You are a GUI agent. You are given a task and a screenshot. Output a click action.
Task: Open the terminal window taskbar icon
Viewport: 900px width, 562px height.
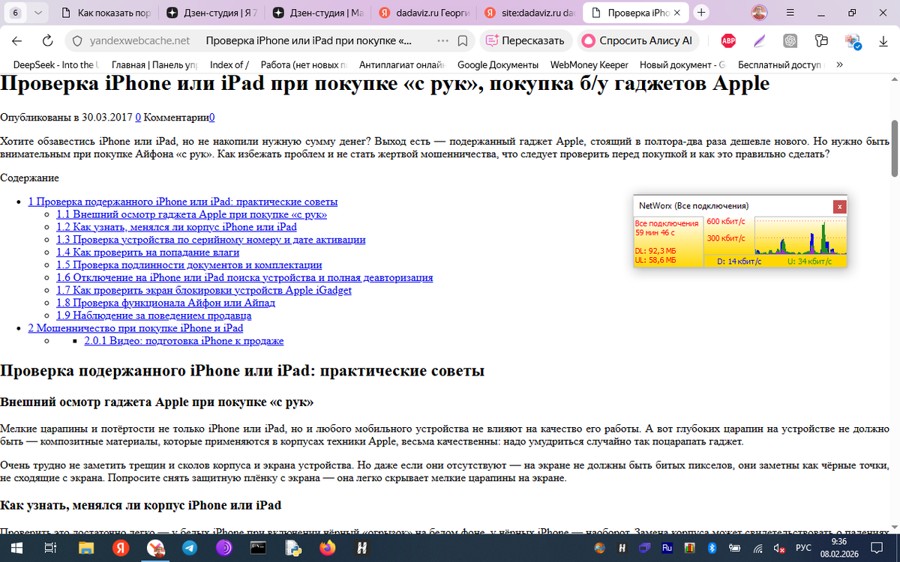point(258,548)
